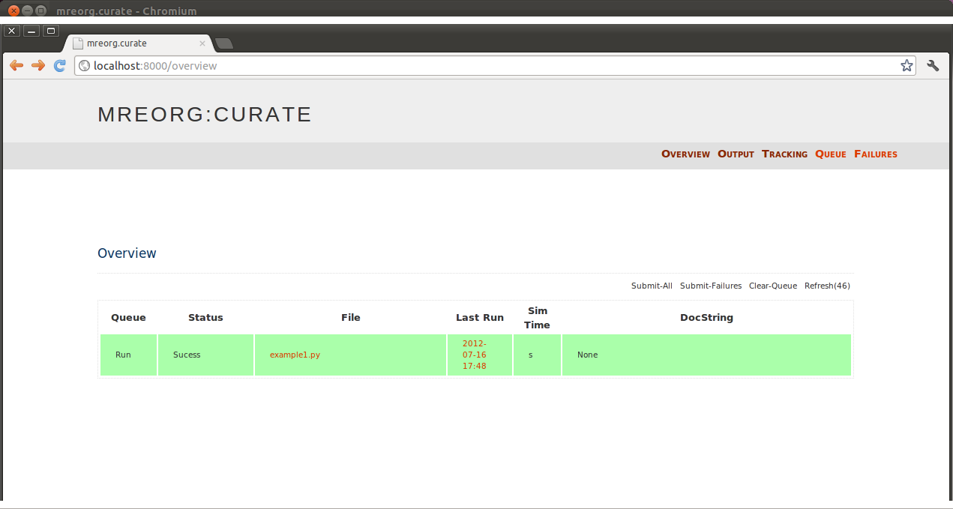Click the inner window X button
The width and height of the screenshot is (953, 509).
(11, 31)
